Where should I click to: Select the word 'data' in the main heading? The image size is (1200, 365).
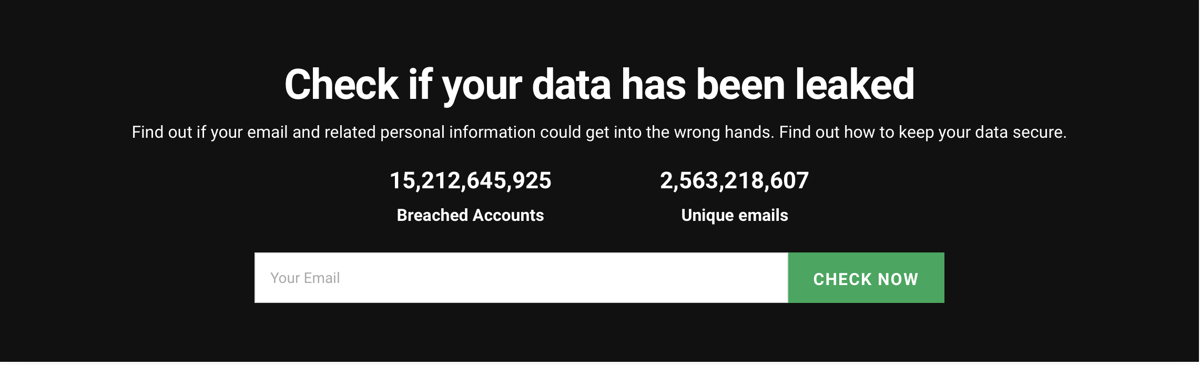click(x=572, y=84)
